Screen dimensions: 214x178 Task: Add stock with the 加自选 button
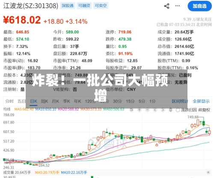pos(199,6)
